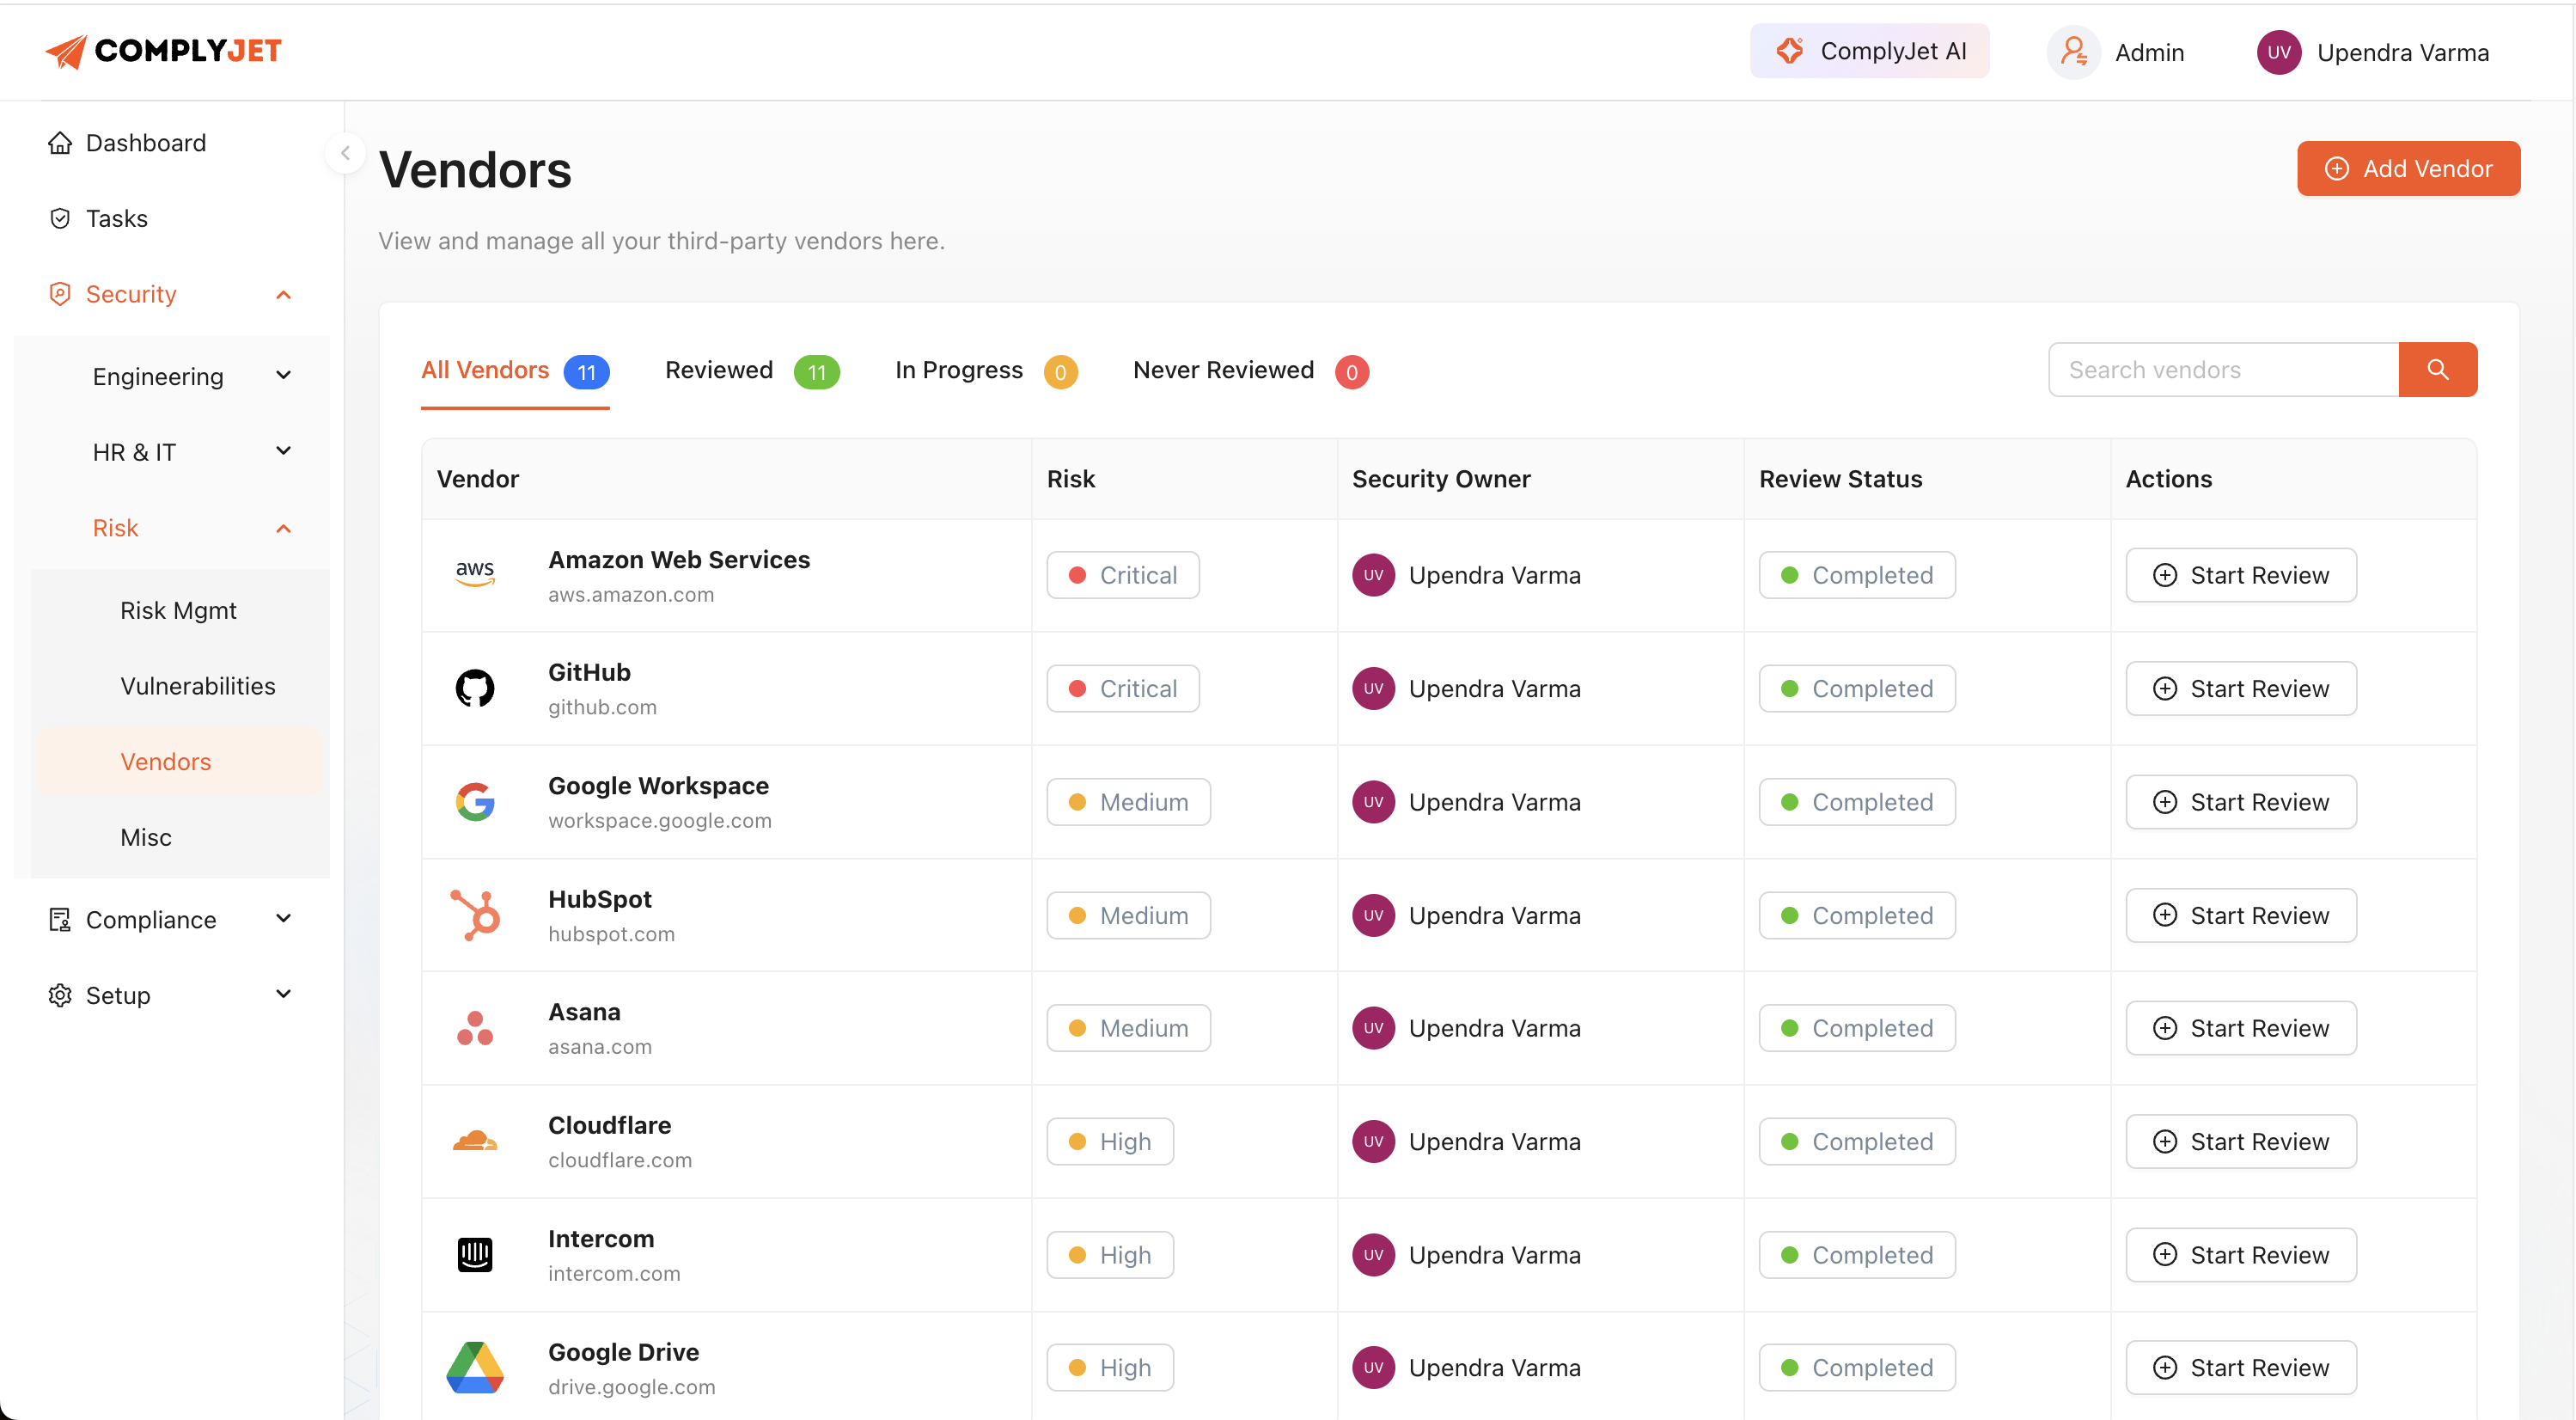Click the HubSpot vendor logo icon
This screenshot has width=2576, height=1420.
tap(475, 915)
